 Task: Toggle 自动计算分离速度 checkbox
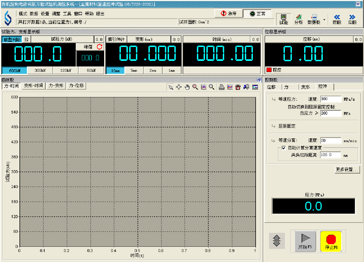[284, 148]
